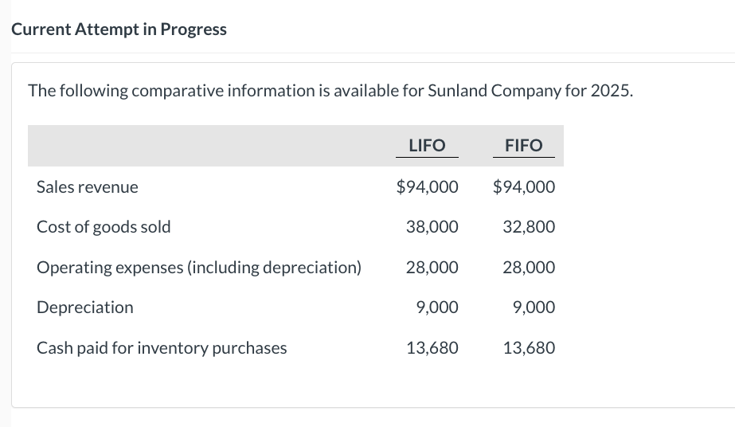Click the Depreciation row label

85,308
